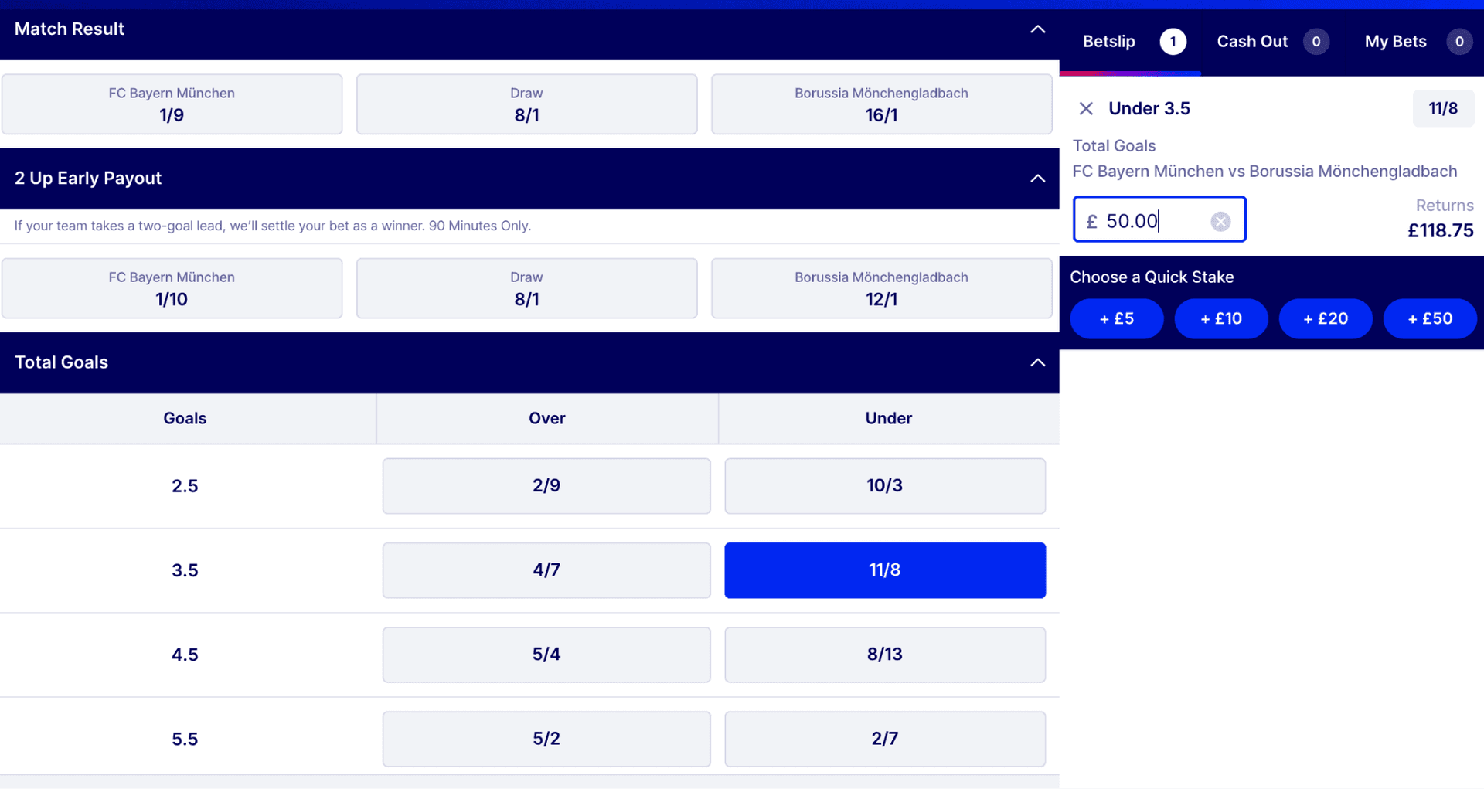Image resolution: width=1484 pixels, height=789 pixels.
Task: Remove the Under 3.5 selection from betslip
Action: [1086, 109]
